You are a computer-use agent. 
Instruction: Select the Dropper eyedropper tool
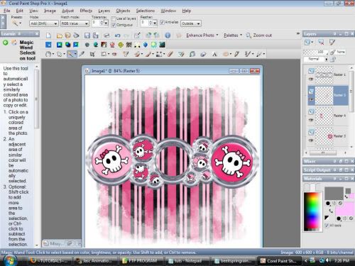coord(82,54)
